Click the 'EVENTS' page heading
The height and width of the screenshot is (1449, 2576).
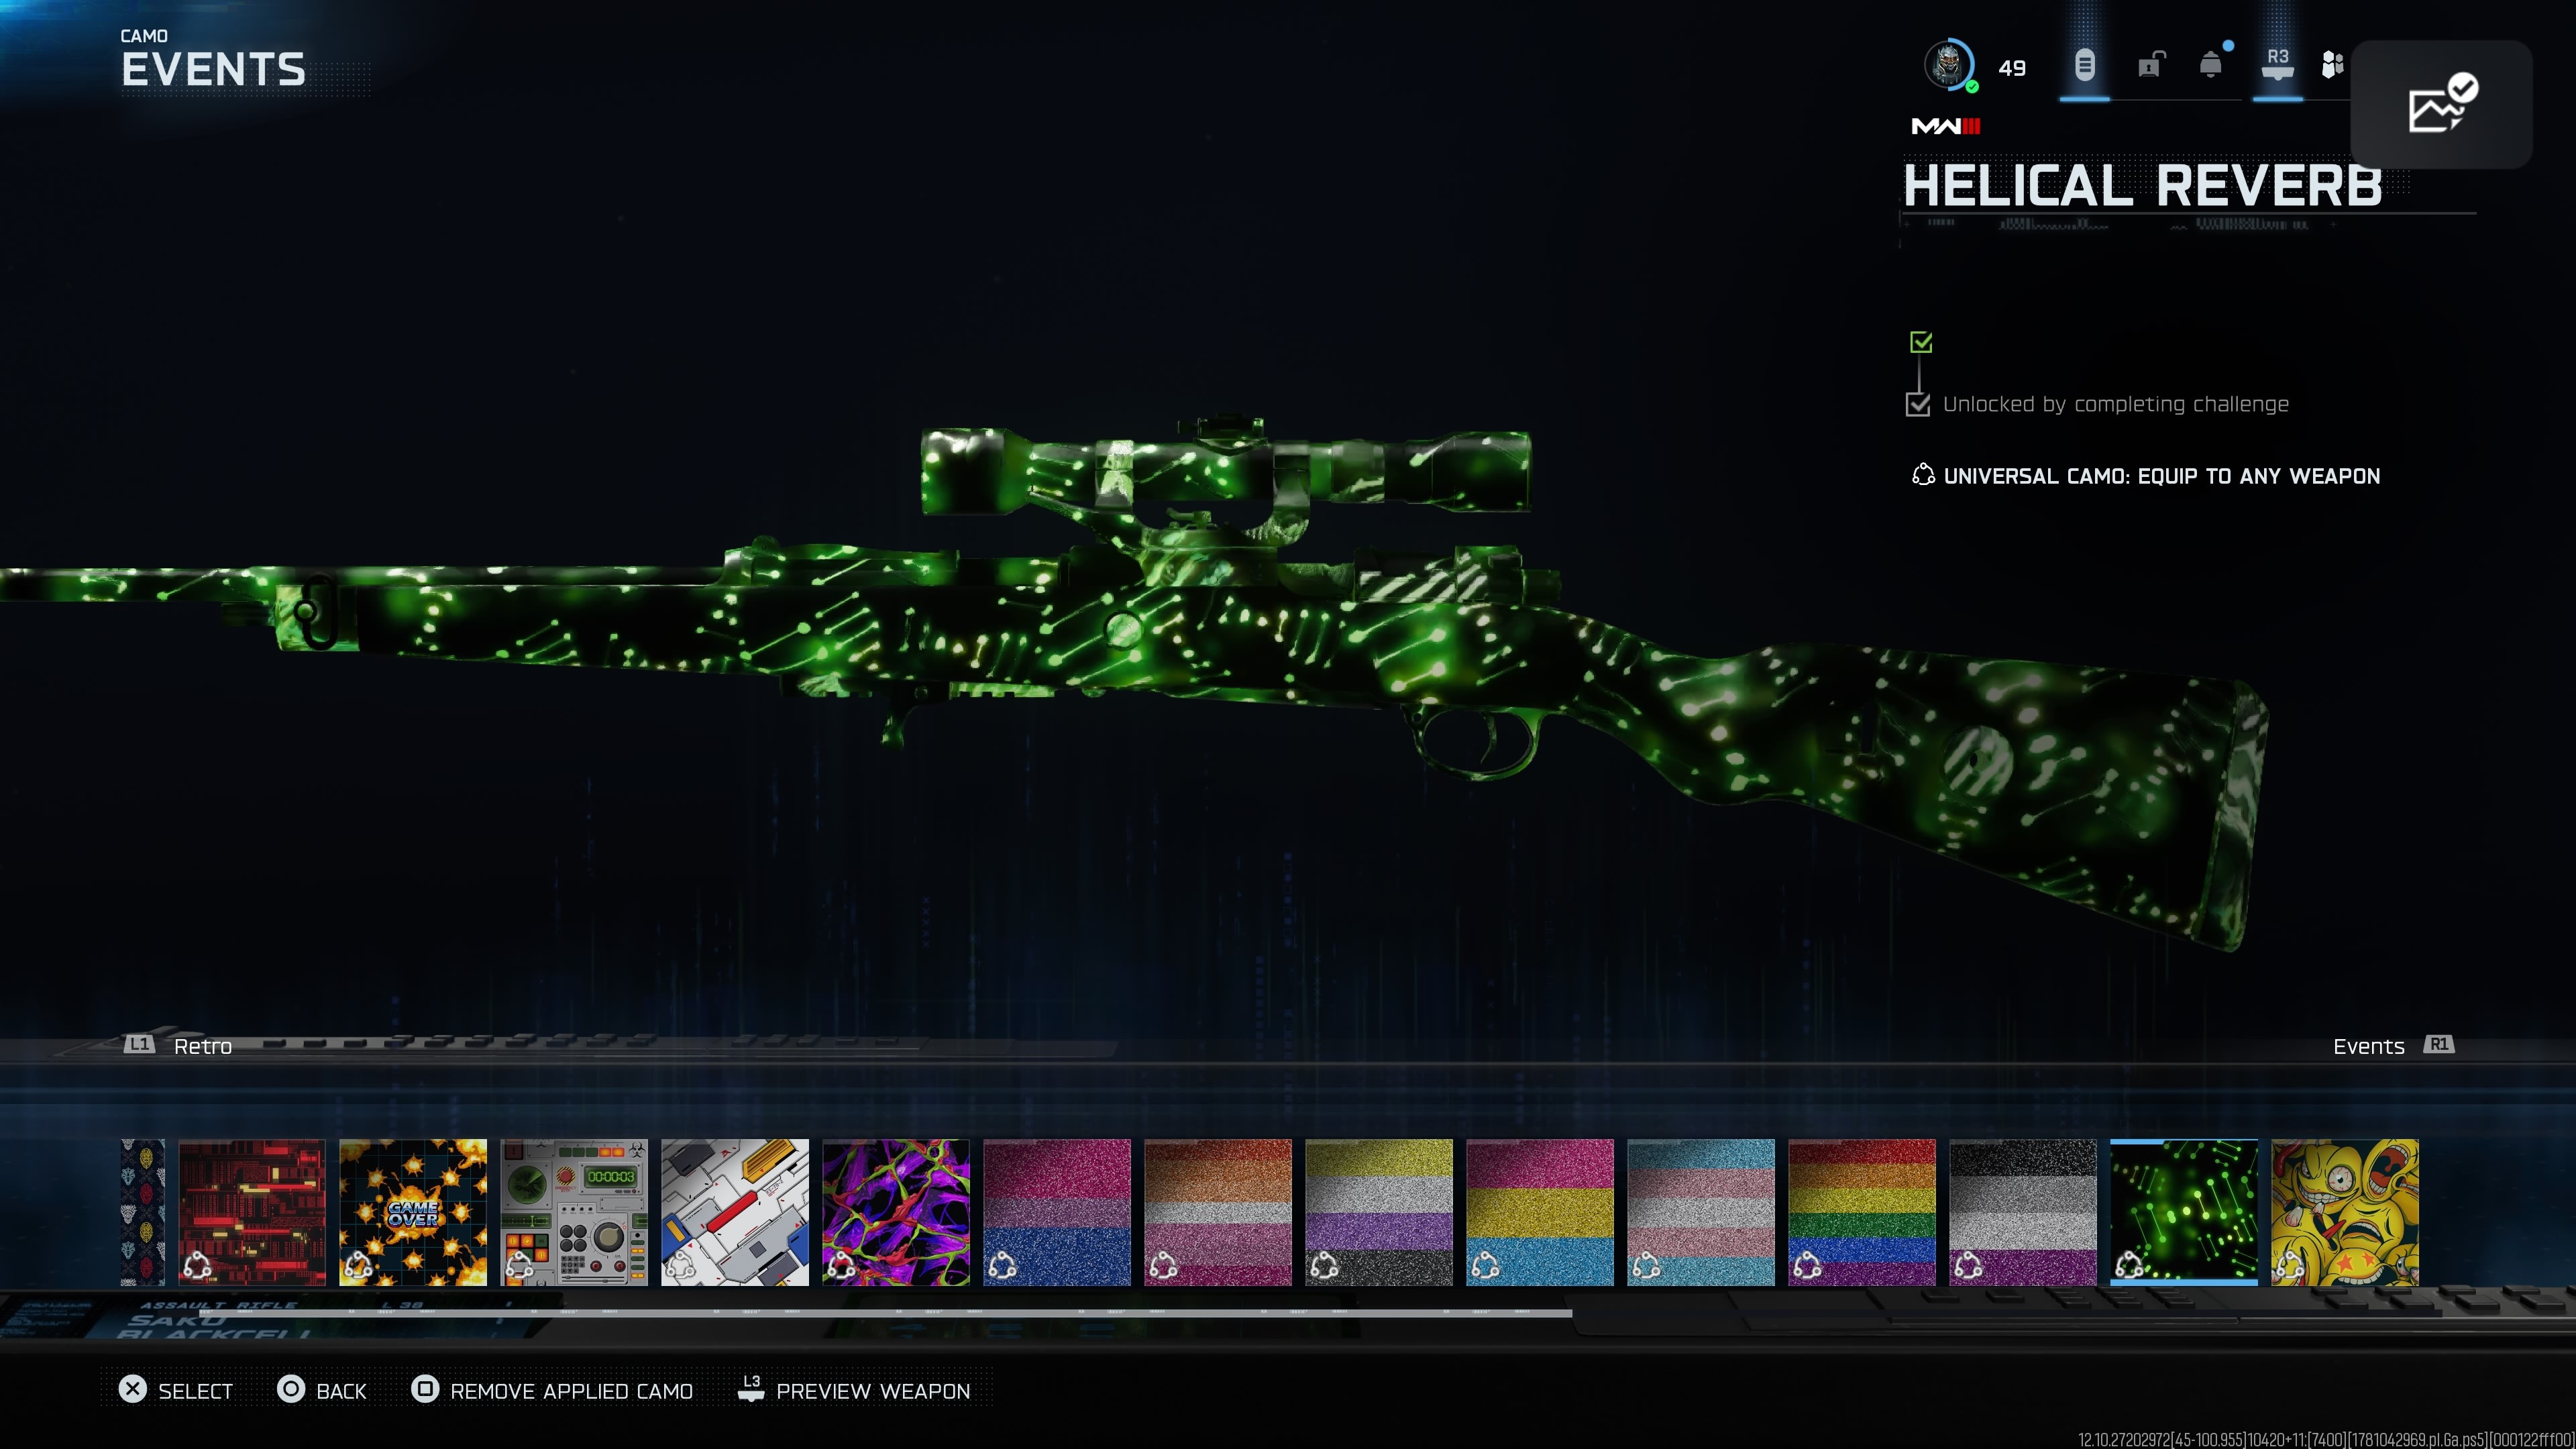(213, 70)
